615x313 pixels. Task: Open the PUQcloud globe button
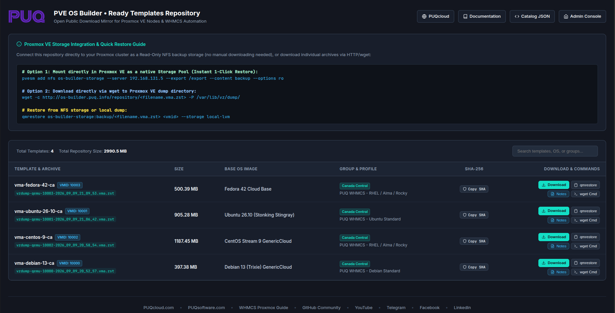point(435,16)
